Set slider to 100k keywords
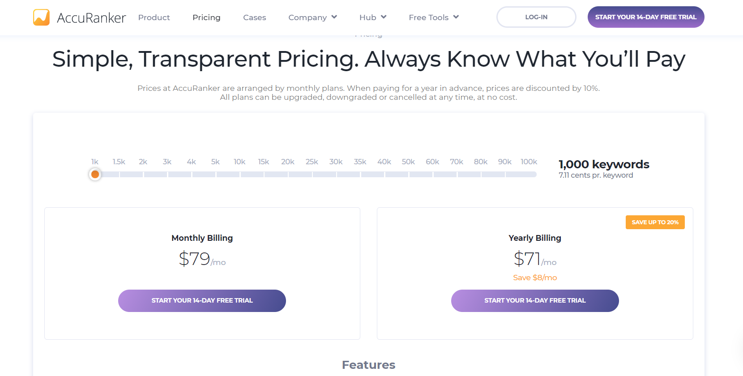743x376 pixels. point(529,162)
